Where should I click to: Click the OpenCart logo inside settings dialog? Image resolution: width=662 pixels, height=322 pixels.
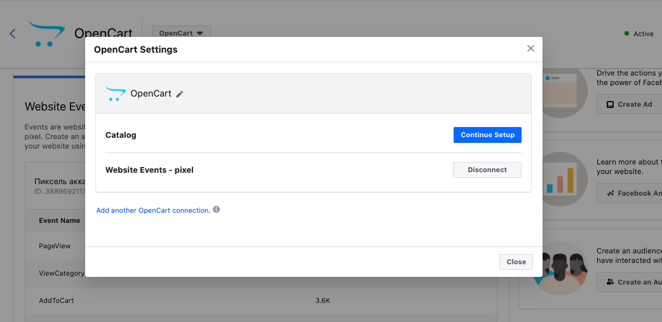[x=115, y=94]
